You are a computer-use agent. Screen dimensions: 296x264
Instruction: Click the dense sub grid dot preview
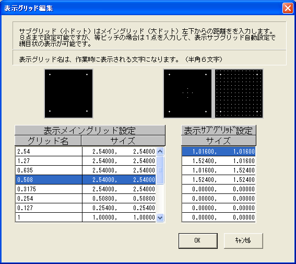click(239, 94)
